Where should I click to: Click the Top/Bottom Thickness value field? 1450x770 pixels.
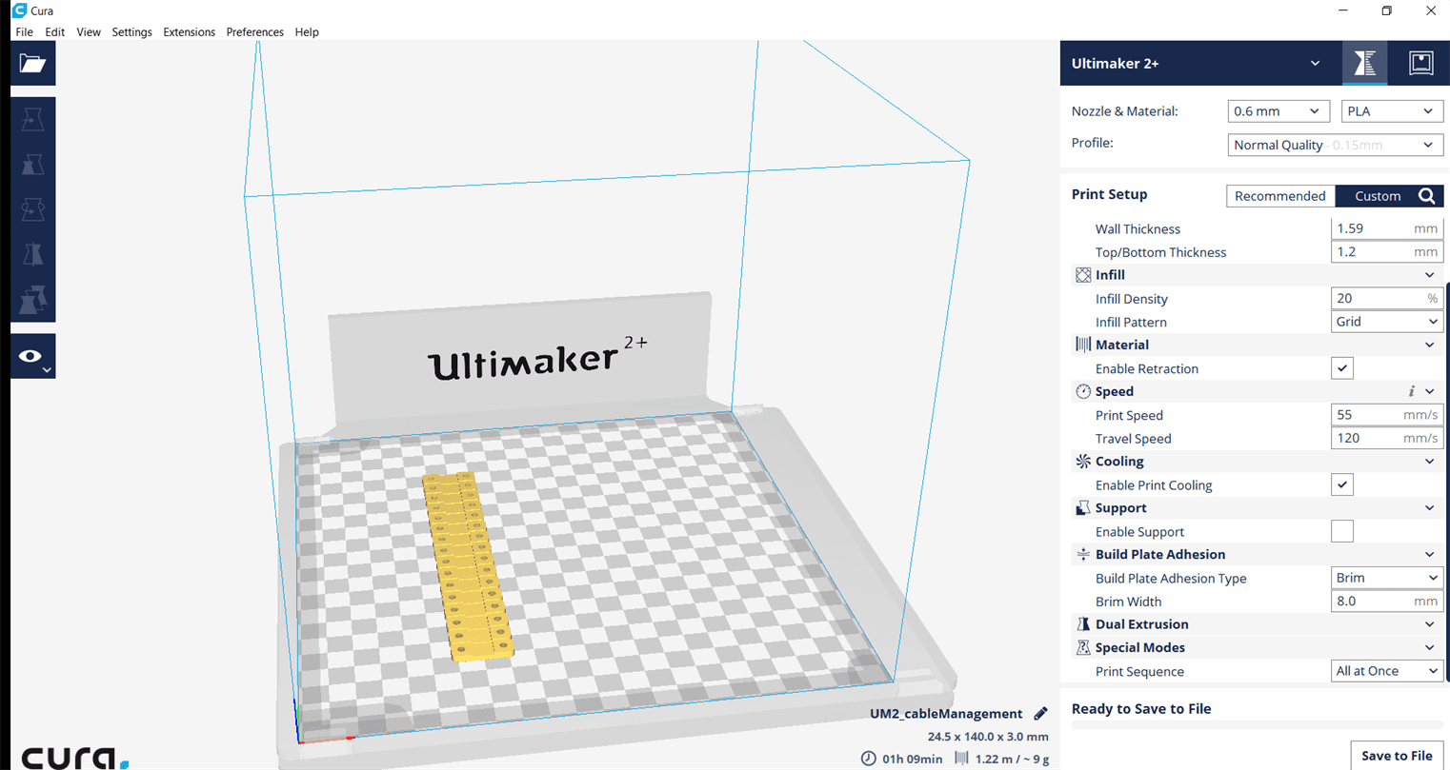pyautogui.click(x=1387, y=252)
